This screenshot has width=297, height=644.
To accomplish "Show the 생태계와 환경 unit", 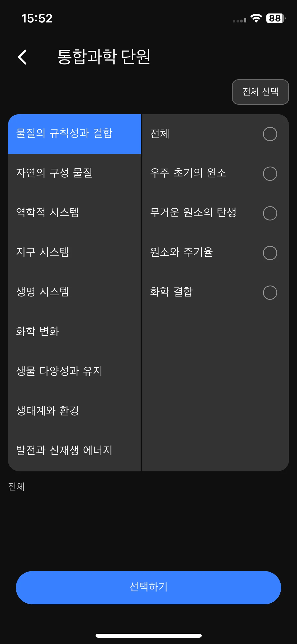I will (74, 412).
